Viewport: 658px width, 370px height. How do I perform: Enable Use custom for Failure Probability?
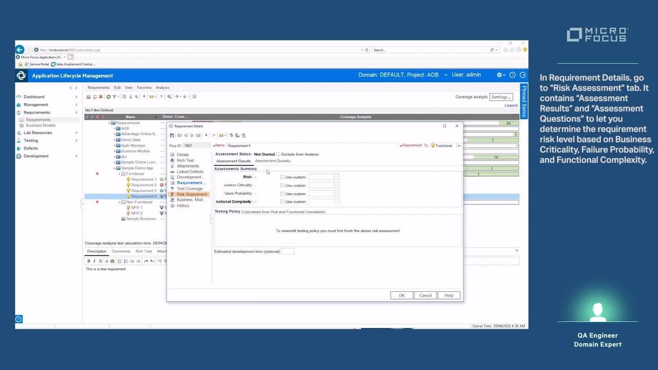[282, 194]
